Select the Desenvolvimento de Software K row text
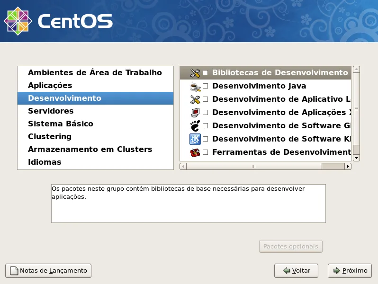 click(x=281, y=139)
